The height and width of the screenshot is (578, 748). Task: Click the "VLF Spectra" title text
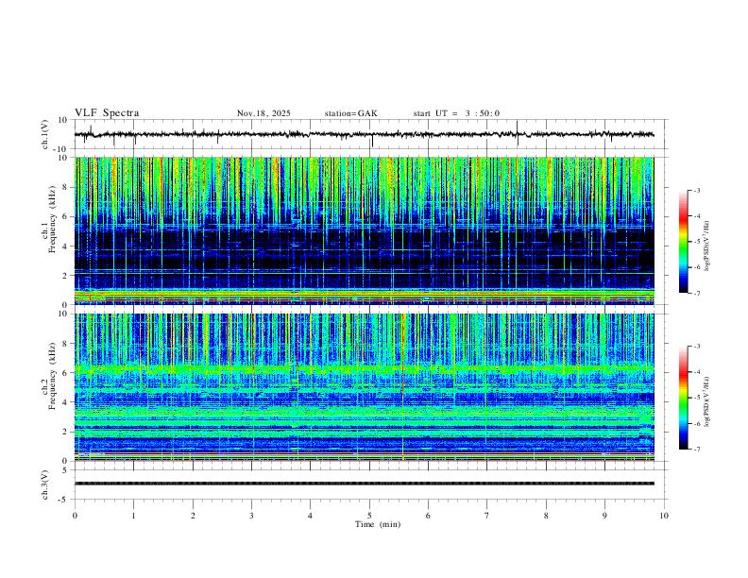click(x=107, y=113)
